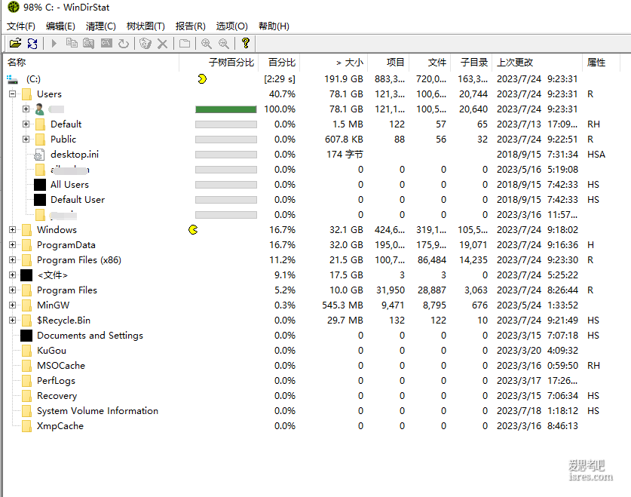
Task: Click the Explorer here toolbar icon
Action: (x=88, y=43)
